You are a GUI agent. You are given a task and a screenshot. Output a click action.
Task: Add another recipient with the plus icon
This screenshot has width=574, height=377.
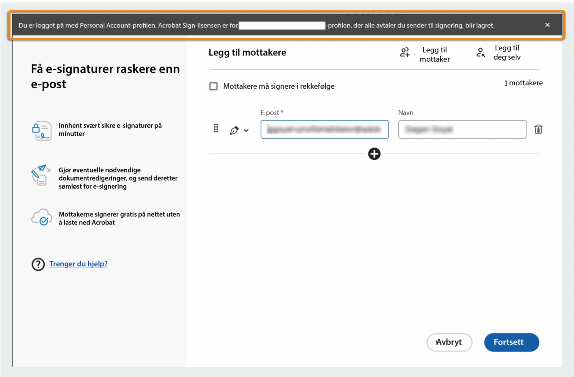[x=374, y=154]
